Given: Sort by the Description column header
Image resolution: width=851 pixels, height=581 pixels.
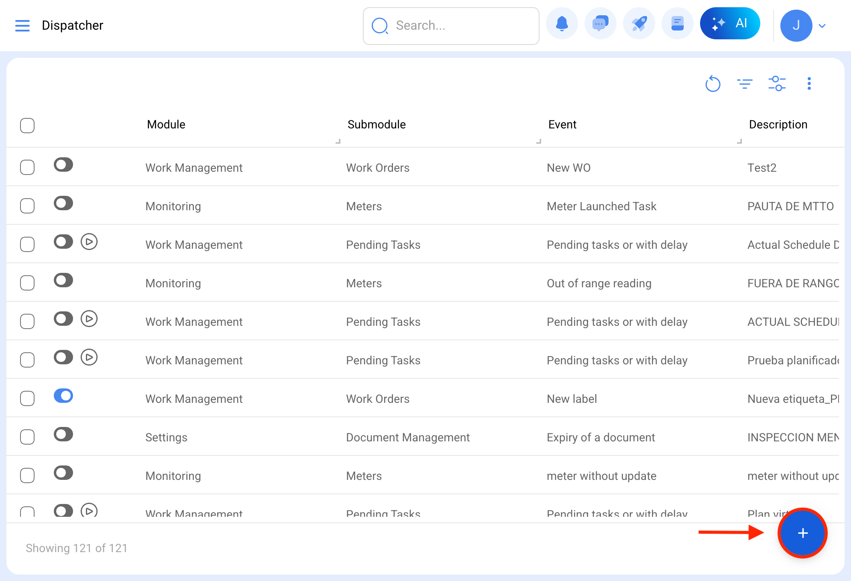Looking at the screenshot, I should click(778, 124).
